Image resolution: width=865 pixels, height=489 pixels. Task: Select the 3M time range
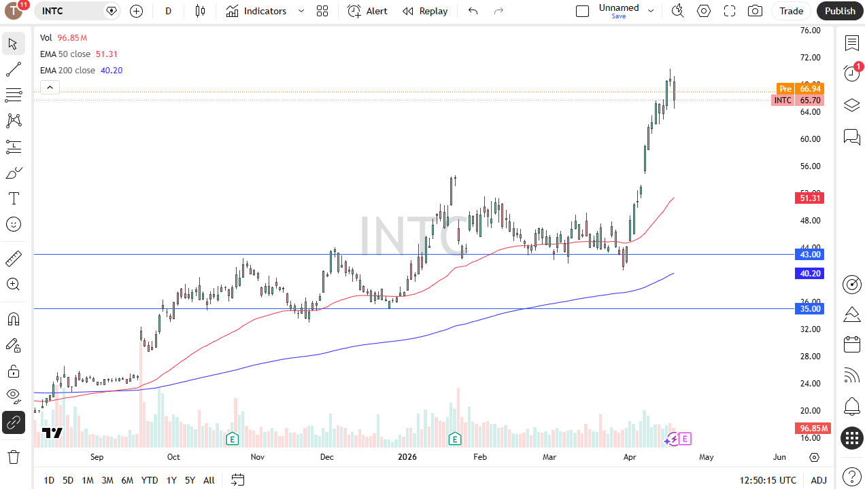[x=107, y=480]
